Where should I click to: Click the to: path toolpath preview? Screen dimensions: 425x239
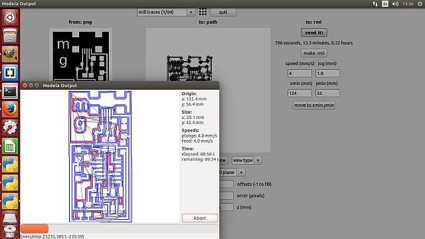[208, 90]
